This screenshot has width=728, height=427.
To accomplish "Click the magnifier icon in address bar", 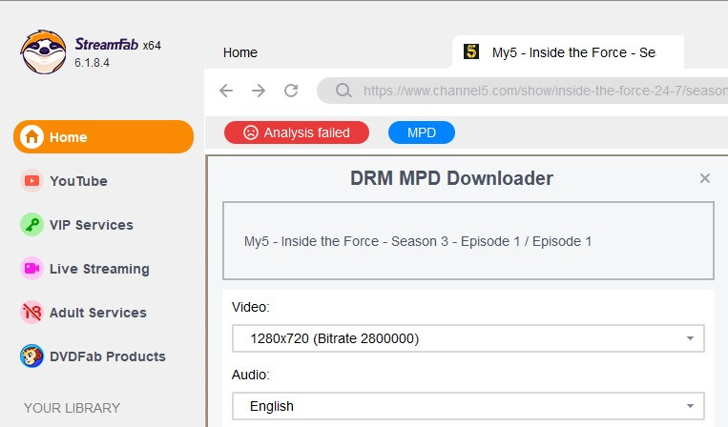I will (x=343, y=91).
